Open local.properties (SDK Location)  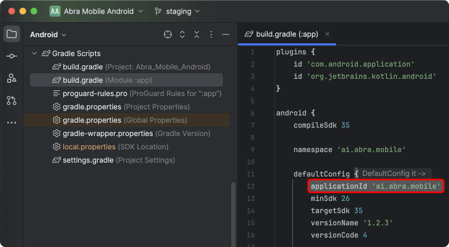pos(111,147)
